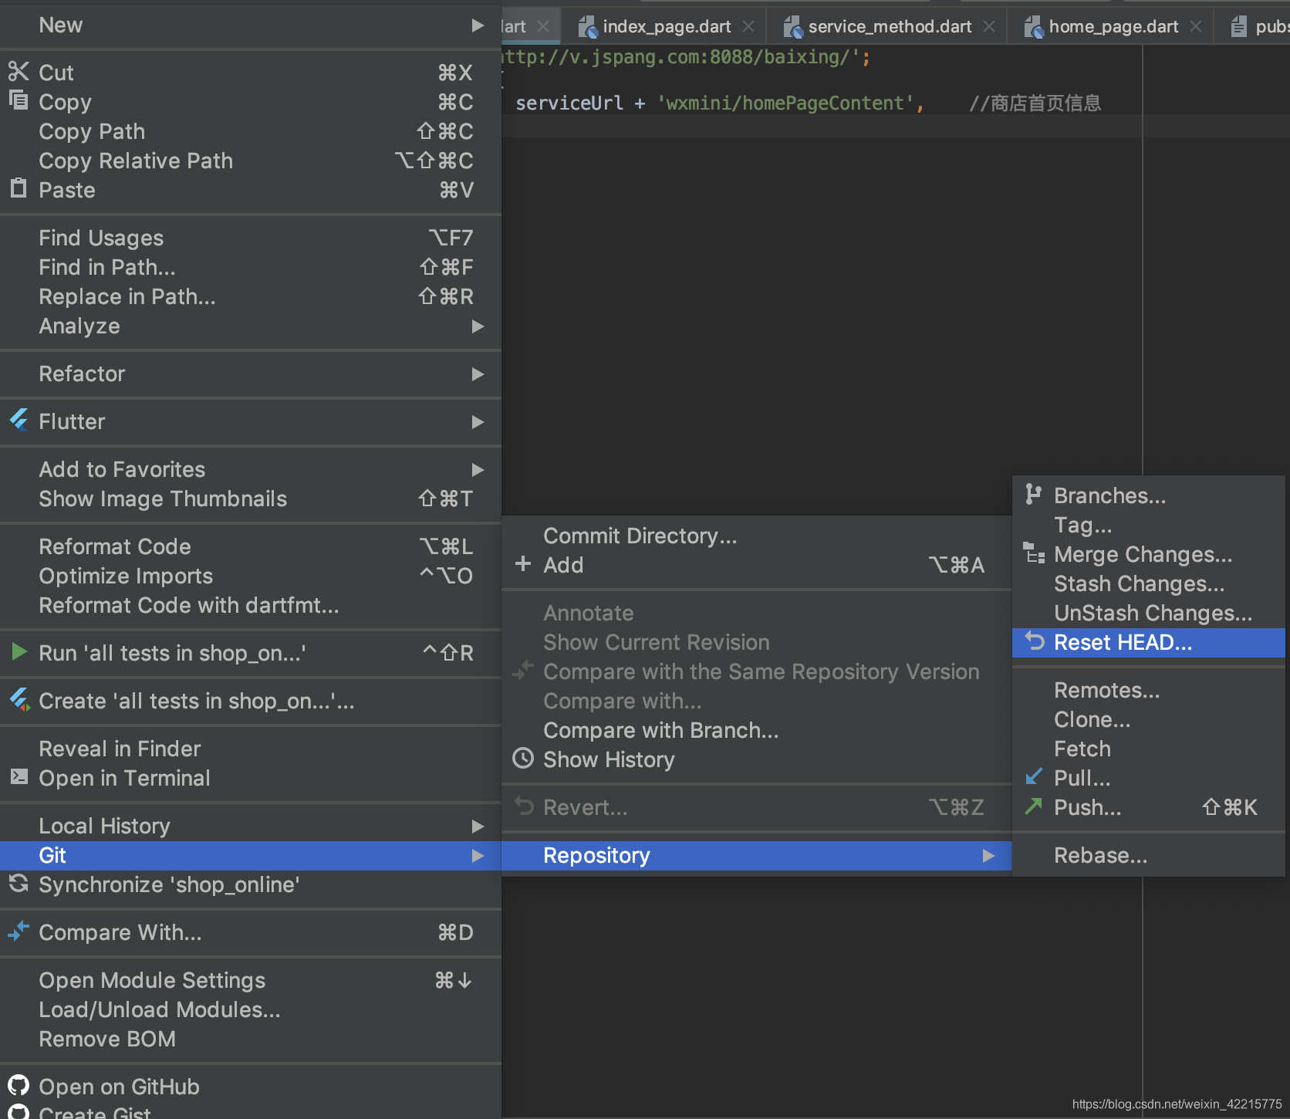Expand the Git submenu arrow
The width and height of the screenshot is (1290, 1119).
point(478,856)
